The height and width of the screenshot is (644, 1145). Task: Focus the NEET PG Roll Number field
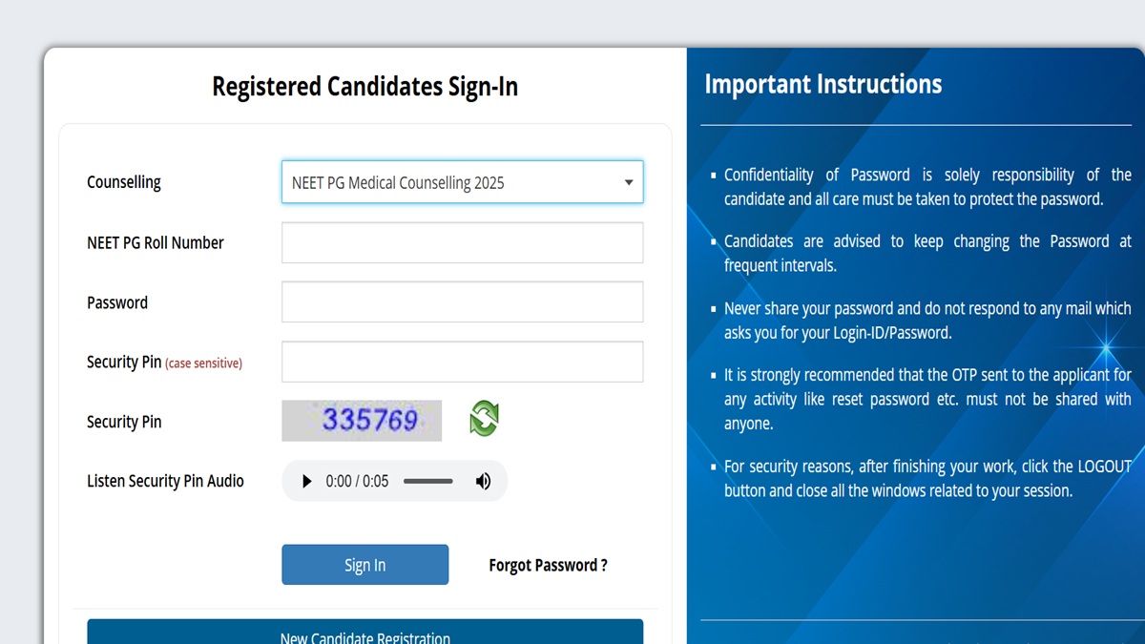462,242
